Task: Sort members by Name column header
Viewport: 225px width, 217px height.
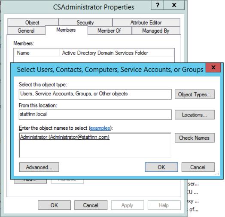Action: pos(36,53)
